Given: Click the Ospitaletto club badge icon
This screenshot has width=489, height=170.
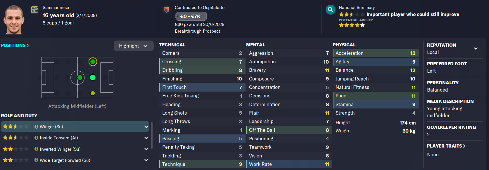Looking at the screenshot, I should 167,10.
